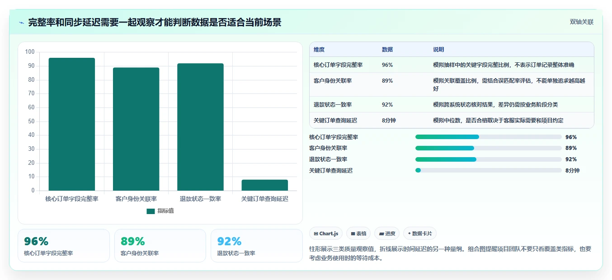Click the paragraph starting 柱形展示三类质量观察值
Image resolution: width=612 pixels, height=280 pixels.
[x=450, y=253]
